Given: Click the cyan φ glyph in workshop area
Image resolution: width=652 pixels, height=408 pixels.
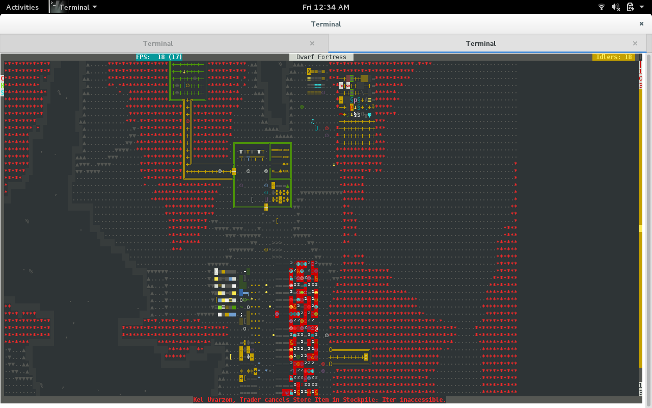Looking at the screenshot, I should click(x=369, y=114).
